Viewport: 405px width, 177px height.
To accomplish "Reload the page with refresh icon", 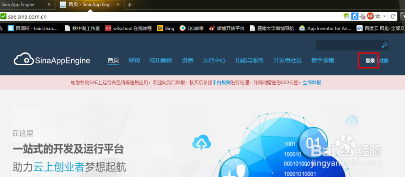I will (393, 17).
